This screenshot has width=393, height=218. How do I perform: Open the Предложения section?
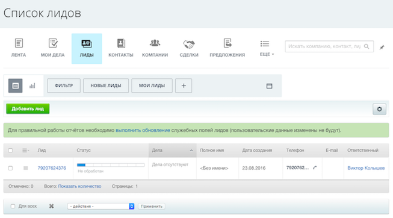pyautogui.click(x=227, y=48)
